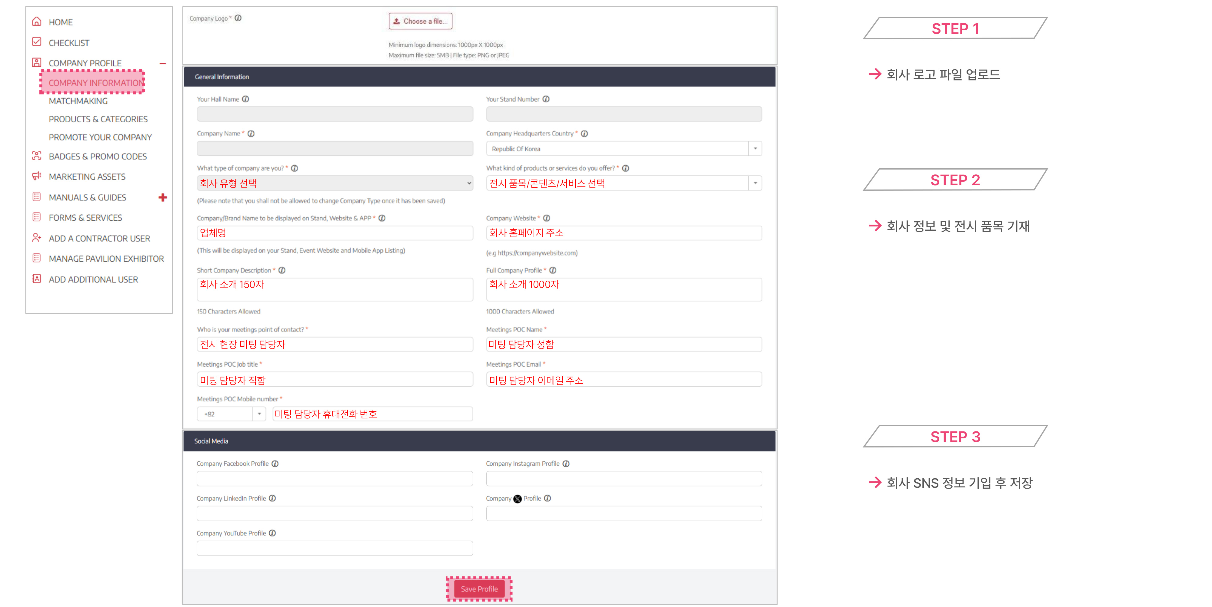Click the Save Profile button
Viewport: 1212px width, 607px height.
pyautogui.click(x=479, y=589)
